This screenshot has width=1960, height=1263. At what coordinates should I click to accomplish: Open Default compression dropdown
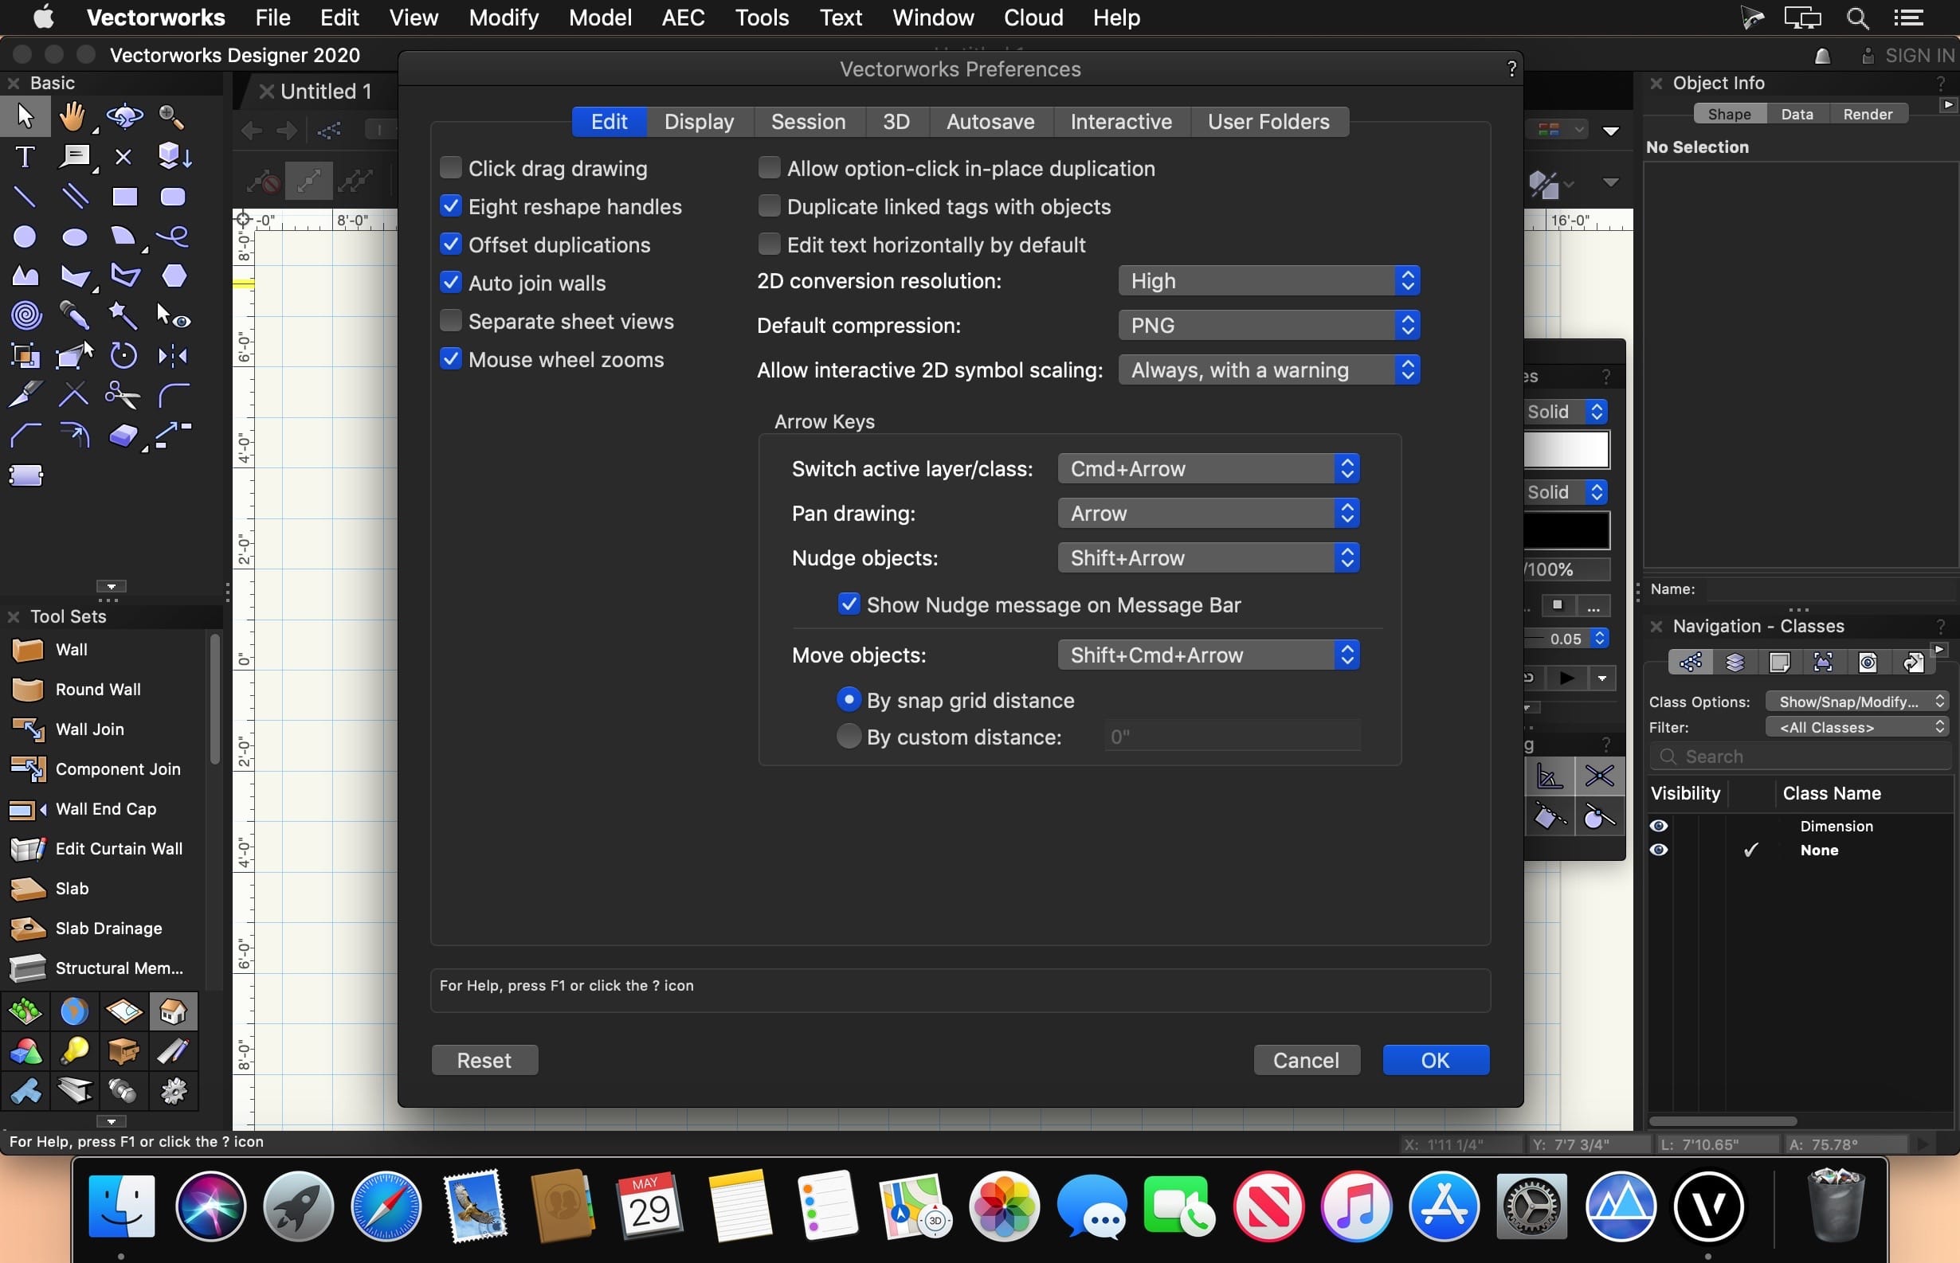click(1268, 326)
